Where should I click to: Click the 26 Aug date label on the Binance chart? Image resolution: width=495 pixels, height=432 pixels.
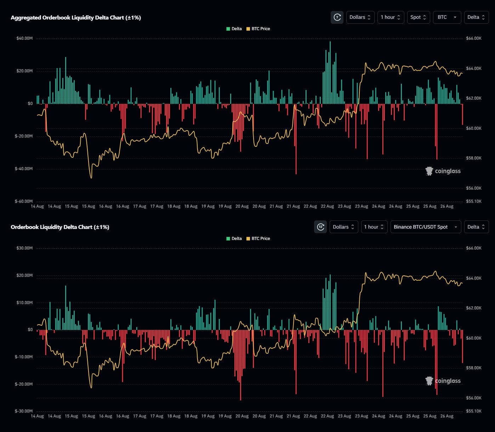point(447,416)
